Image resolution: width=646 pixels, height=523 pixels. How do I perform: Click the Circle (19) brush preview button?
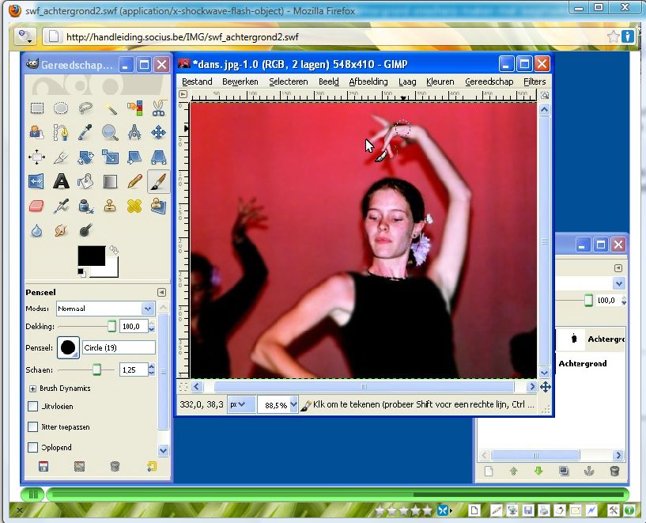68,347
